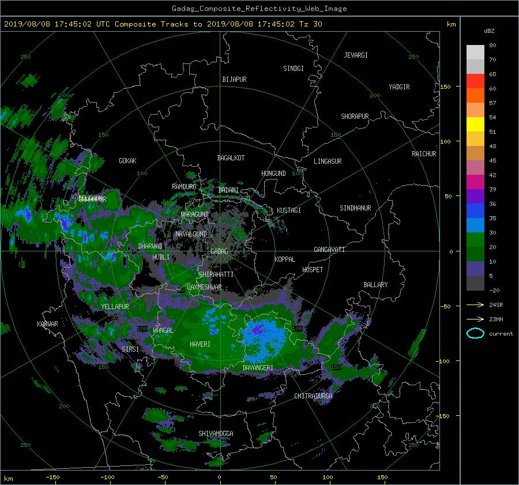Pick the bright green 20-30 dBZ swatch
519x485 pixels.
(475, 240)
